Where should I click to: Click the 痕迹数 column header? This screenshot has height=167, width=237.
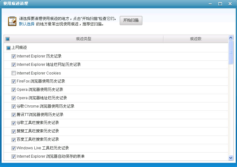tap(195, 39)
